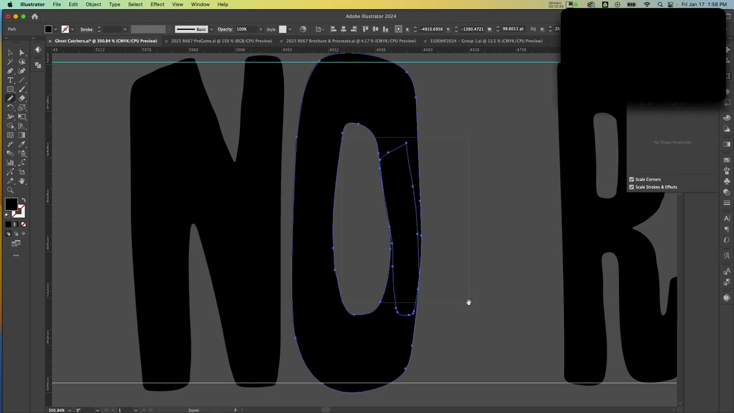Open the Basic brush definition dropdown
Screen dimensions: 734x413
(212, 29)
